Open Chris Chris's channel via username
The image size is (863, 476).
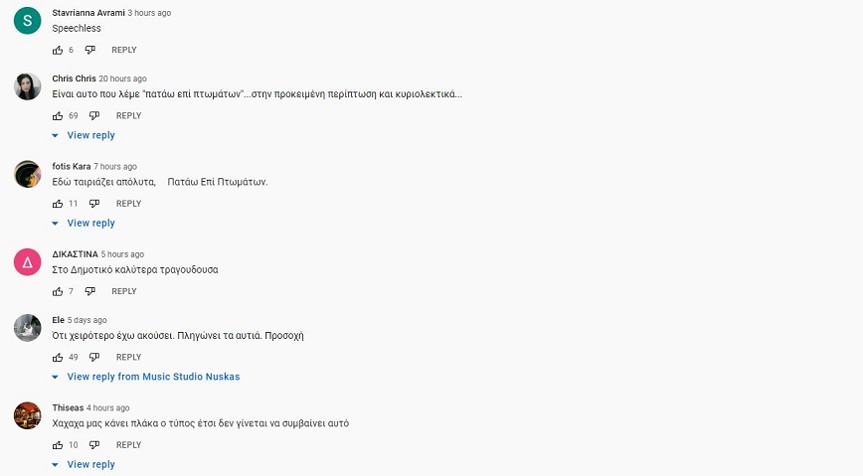(74, 79)
